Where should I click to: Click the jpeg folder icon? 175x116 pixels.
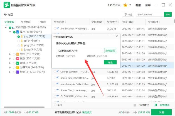point(22,50)
